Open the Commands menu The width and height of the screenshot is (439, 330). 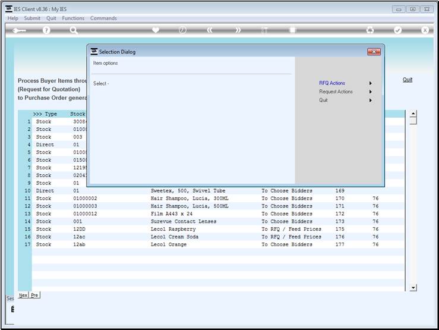tap(103, 18)
